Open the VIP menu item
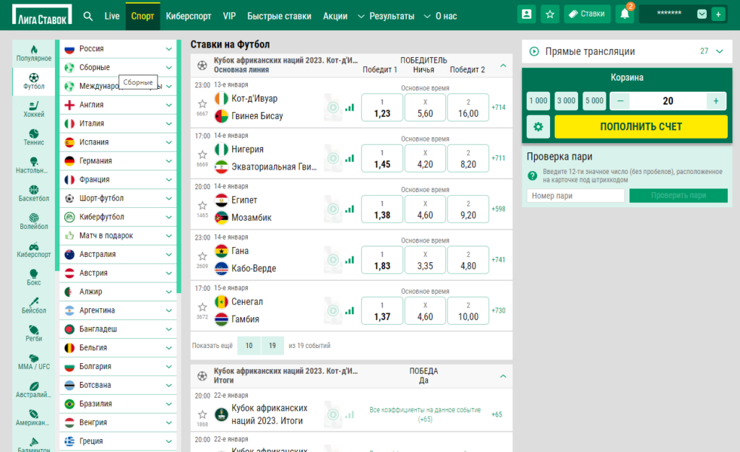Image resolution: width=740 pixels, height=452 pixels. tap(229, 16)
